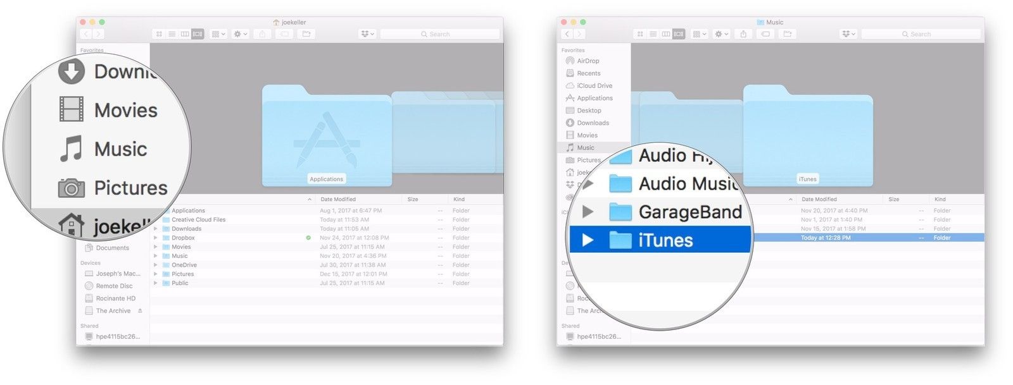Click the Edit Tags button in Music window
This screenshot has height=385, width=1013.
[765, 34]
